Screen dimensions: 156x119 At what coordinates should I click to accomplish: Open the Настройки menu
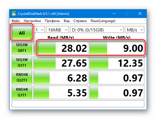pos(32,21)
